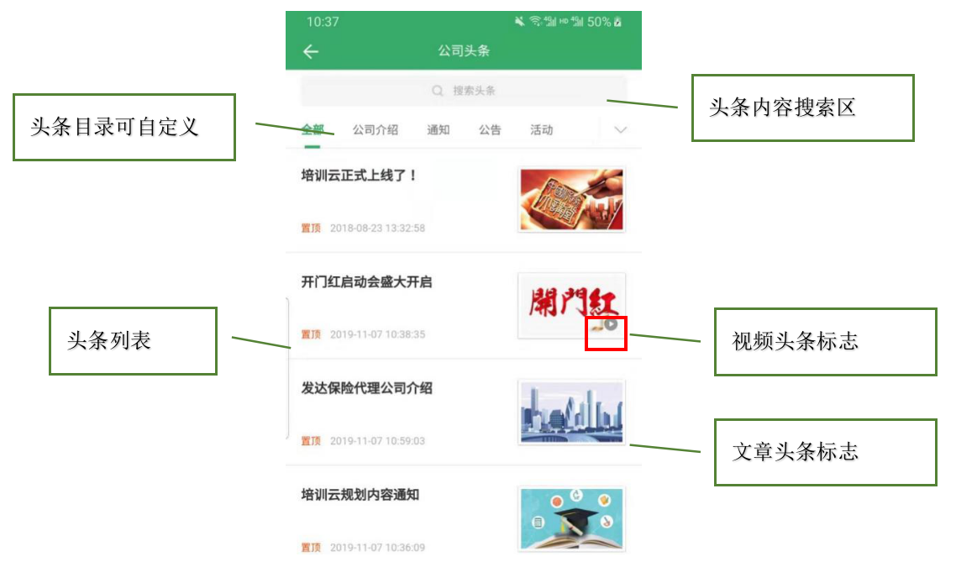Tap the back arrow in the header
This screenshot has height=578, width=956.
click(x=311, y=51)
